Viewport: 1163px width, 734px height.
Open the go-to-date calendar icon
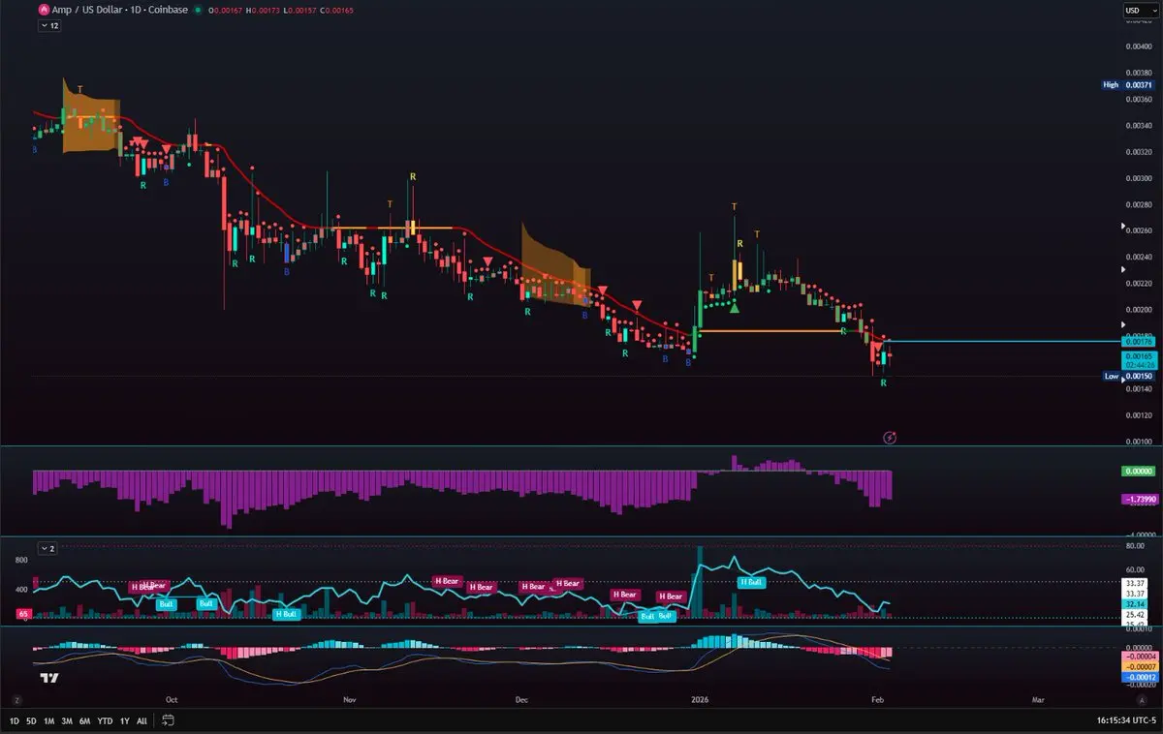pos(168,720)
